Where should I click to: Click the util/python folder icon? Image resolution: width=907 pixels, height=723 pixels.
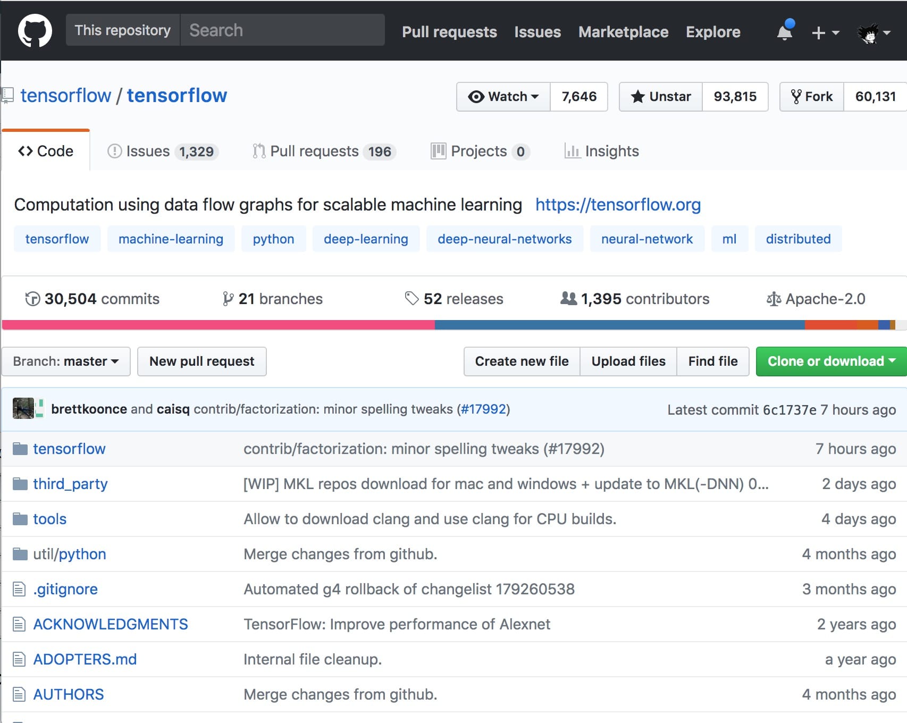coord(20,554)
